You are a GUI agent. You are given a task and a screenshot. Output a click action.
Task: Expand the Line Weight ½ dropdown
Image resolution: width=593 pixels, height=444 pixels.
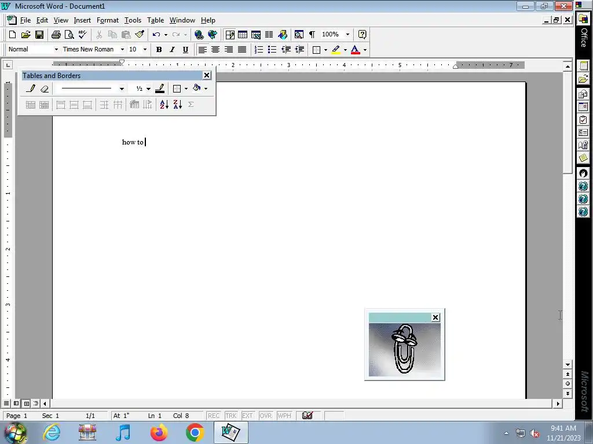coord(148,88)
